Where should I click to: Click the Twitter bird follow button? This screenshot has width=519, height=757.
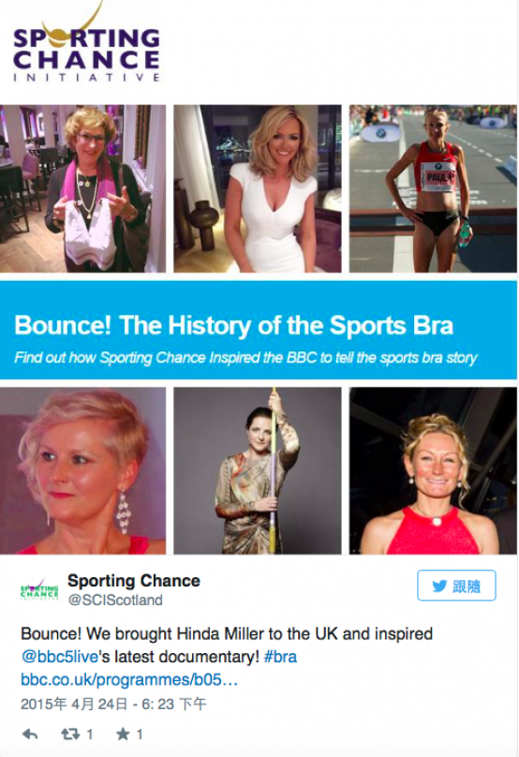coord(456,586)
